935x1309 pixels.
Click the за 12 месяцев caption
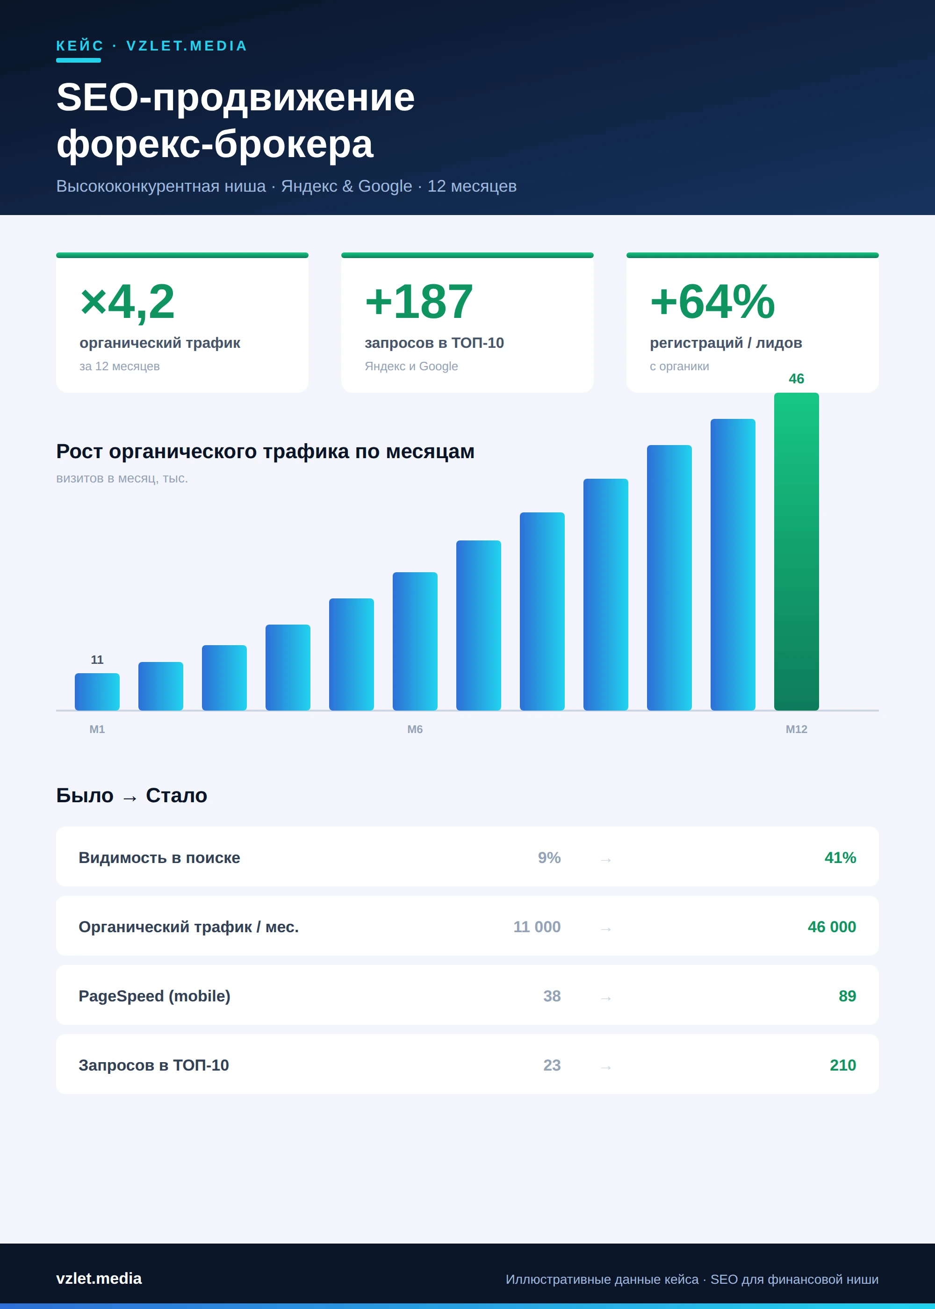pyautogui.click(x=120, y=366)
